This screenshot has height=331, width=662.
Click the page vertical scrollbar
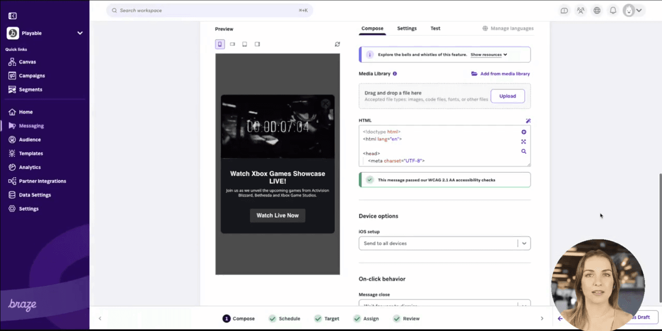pyautogui.click(x=660, y=238)
